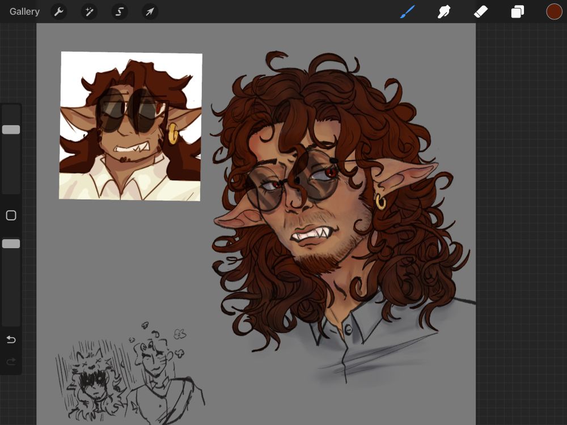Open the color picker via the red swatch

tap(554, 11)
